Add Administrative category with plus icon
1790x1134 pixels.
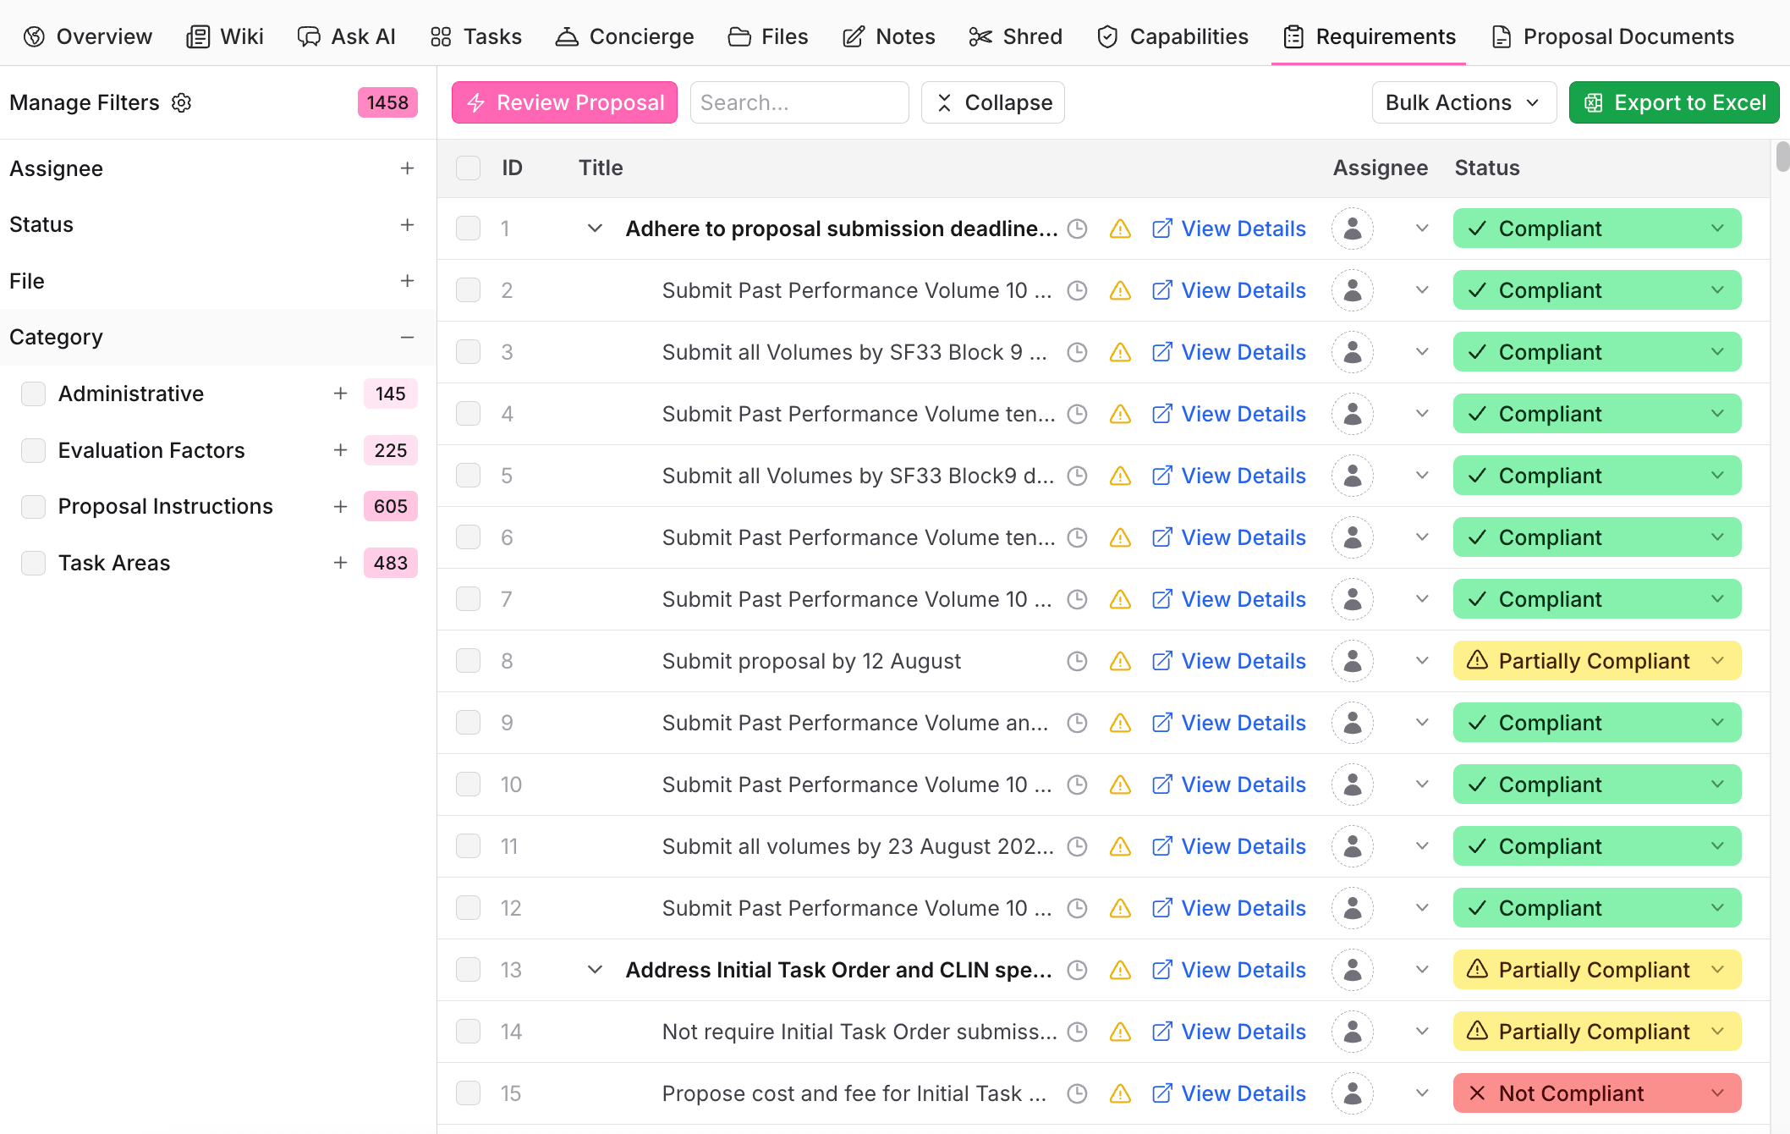coord(340,394)
